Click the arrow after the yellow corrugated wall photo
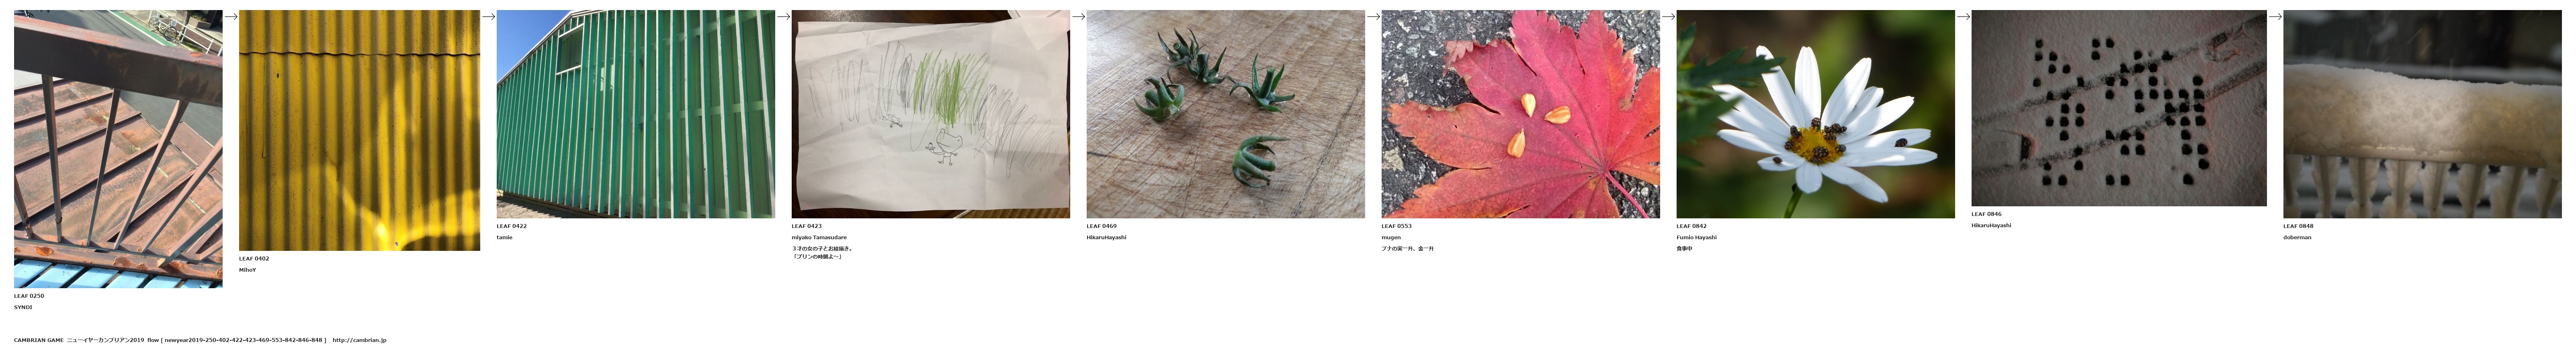This screenshot has width=2576, height=350. (x=489, y=16)
